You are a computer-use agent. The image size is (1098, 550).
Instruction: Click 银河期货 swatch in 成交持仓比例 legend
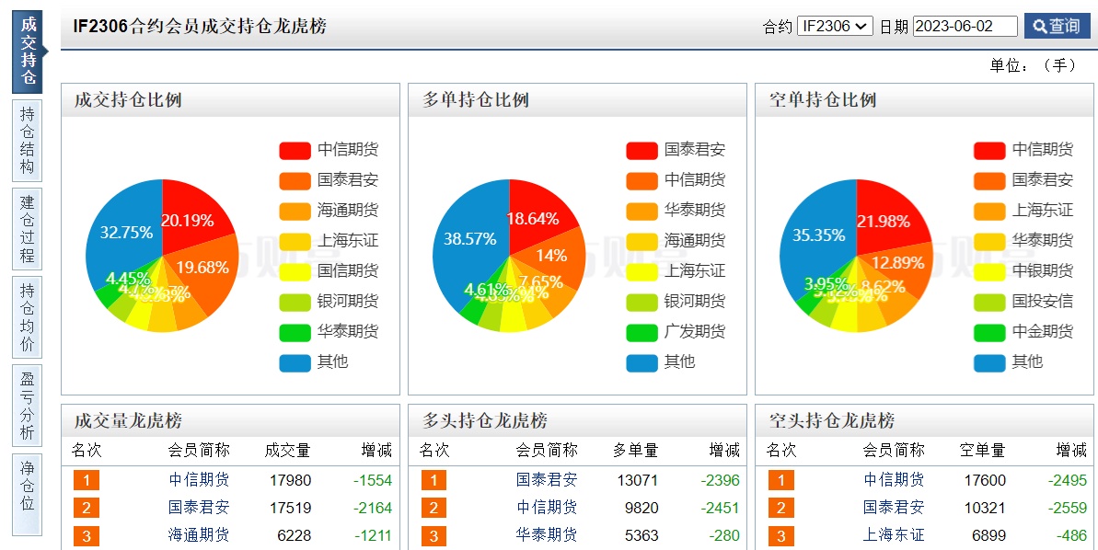pyautogui.click(x=295, y=302)
